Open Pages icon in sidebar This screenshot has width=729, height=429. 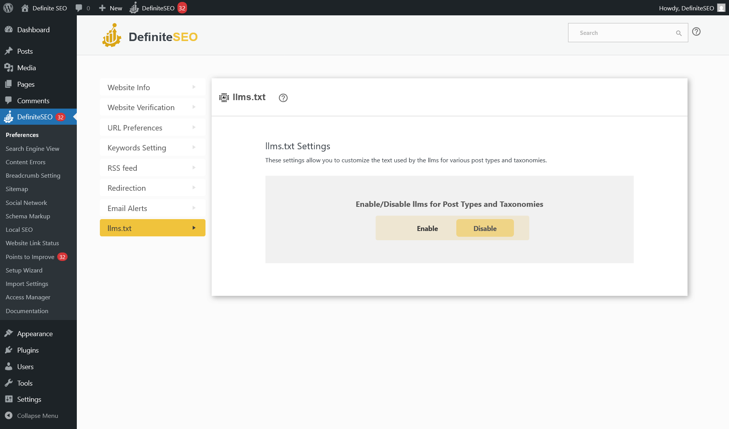(8, 84)
